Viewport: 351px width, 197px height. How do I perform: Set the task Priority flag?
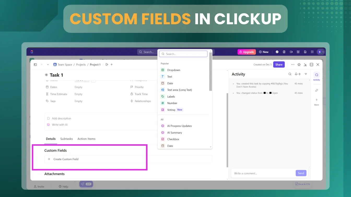[x=137, y=87]
